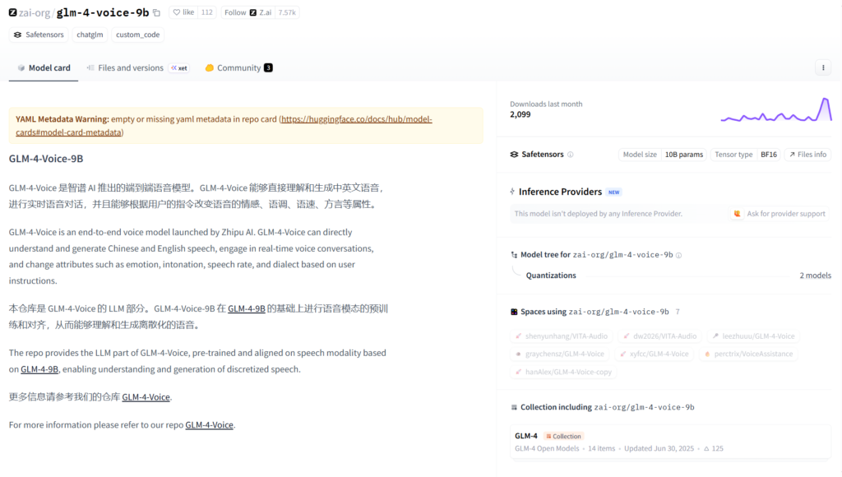
Task: Click the zai-org organization avatar icon
Action: point(12,13)
